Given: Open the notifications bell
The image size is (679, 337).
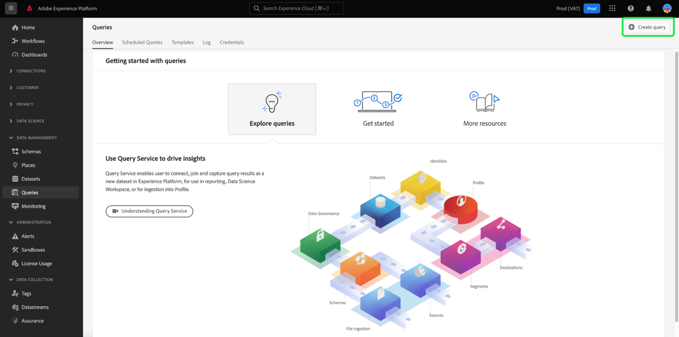Looking at the screenshot, I should pyautogui.click(x=648, y=8).
